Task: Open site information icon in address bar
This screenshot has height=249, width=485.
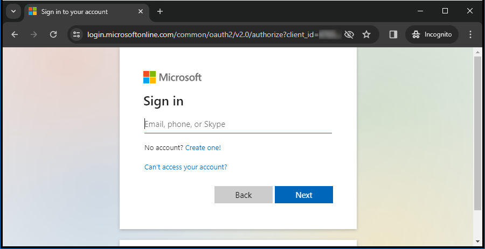Action: point(77,34)
